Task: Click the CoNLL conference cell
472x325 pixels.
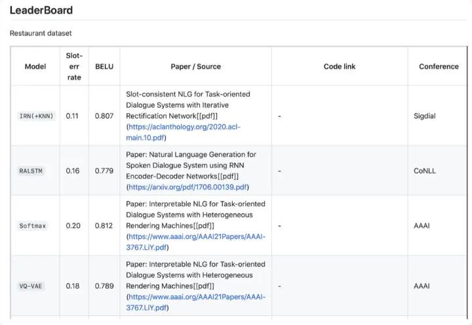Action: pyautogui.click(x=424, y=171)
